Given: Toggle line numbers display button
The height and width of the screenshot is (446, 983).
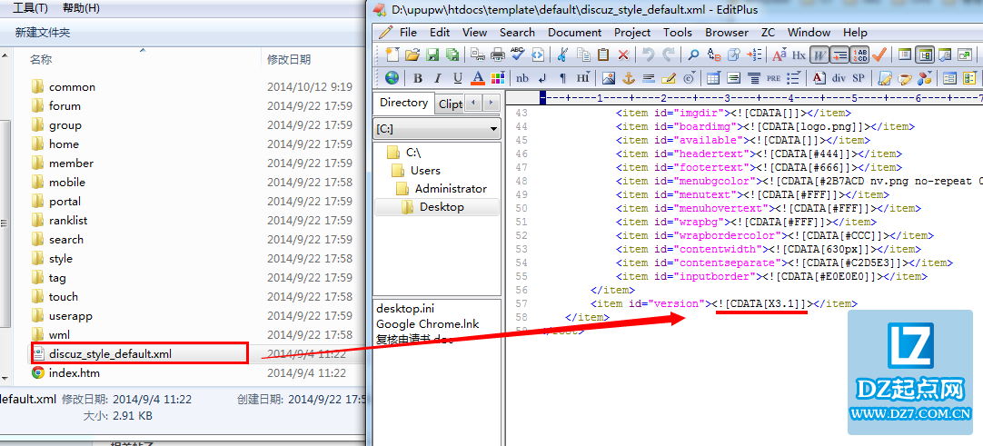Looking at the screenshot, I should pyautogui.click(x=859, y=55).
